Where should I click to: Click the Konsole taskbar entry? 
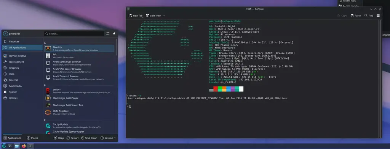coord(30,146)
